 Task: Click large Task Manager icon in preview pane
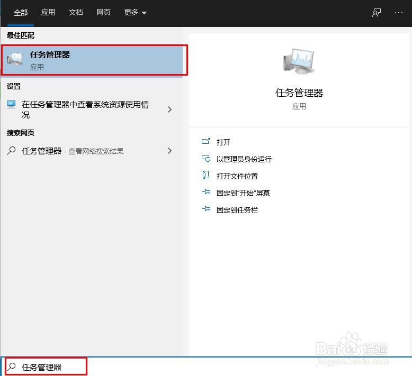(299, 61)
